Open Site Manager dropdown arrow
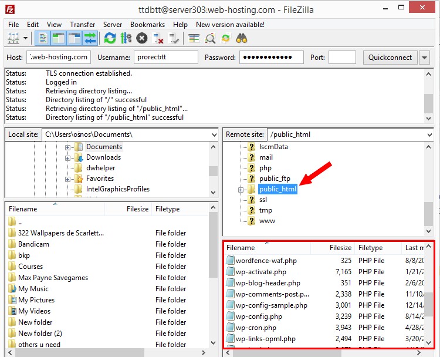The height and width of the screenshot is (357, 440). (x=26, y=38)
